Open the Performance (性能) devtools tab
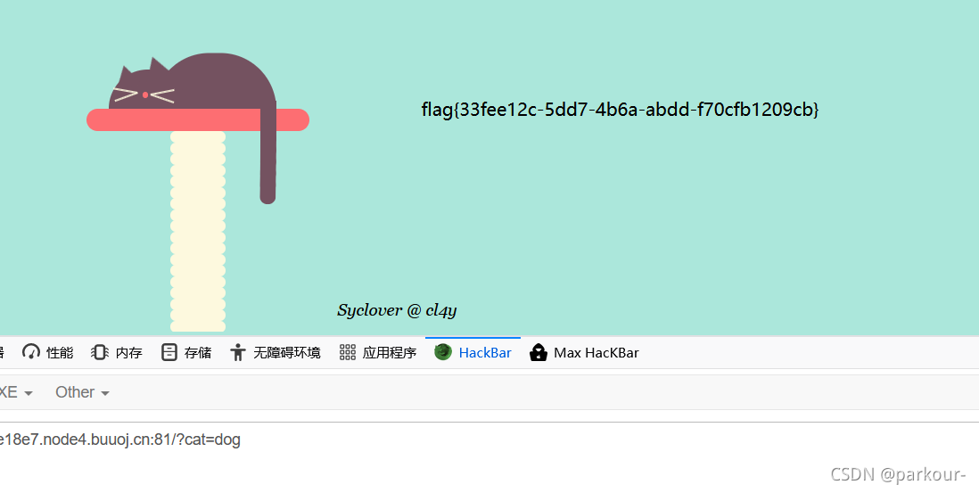Viewport: 979px width, 493px height. point(47,353)
